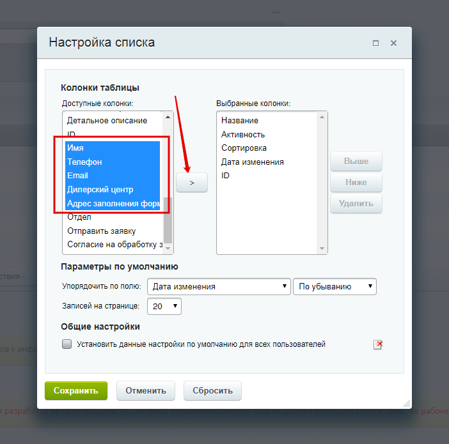Click selected columns scrollbar up arrow
The width and height of the screenshot is (449, 444).
[x=322, y=117]
